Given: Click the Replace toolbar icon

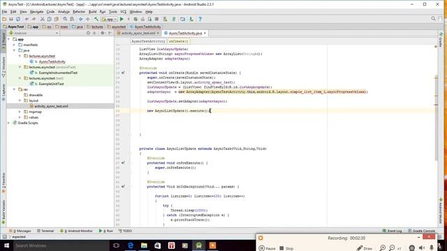Looking at the screenshot, I should [x=72, y=19].
